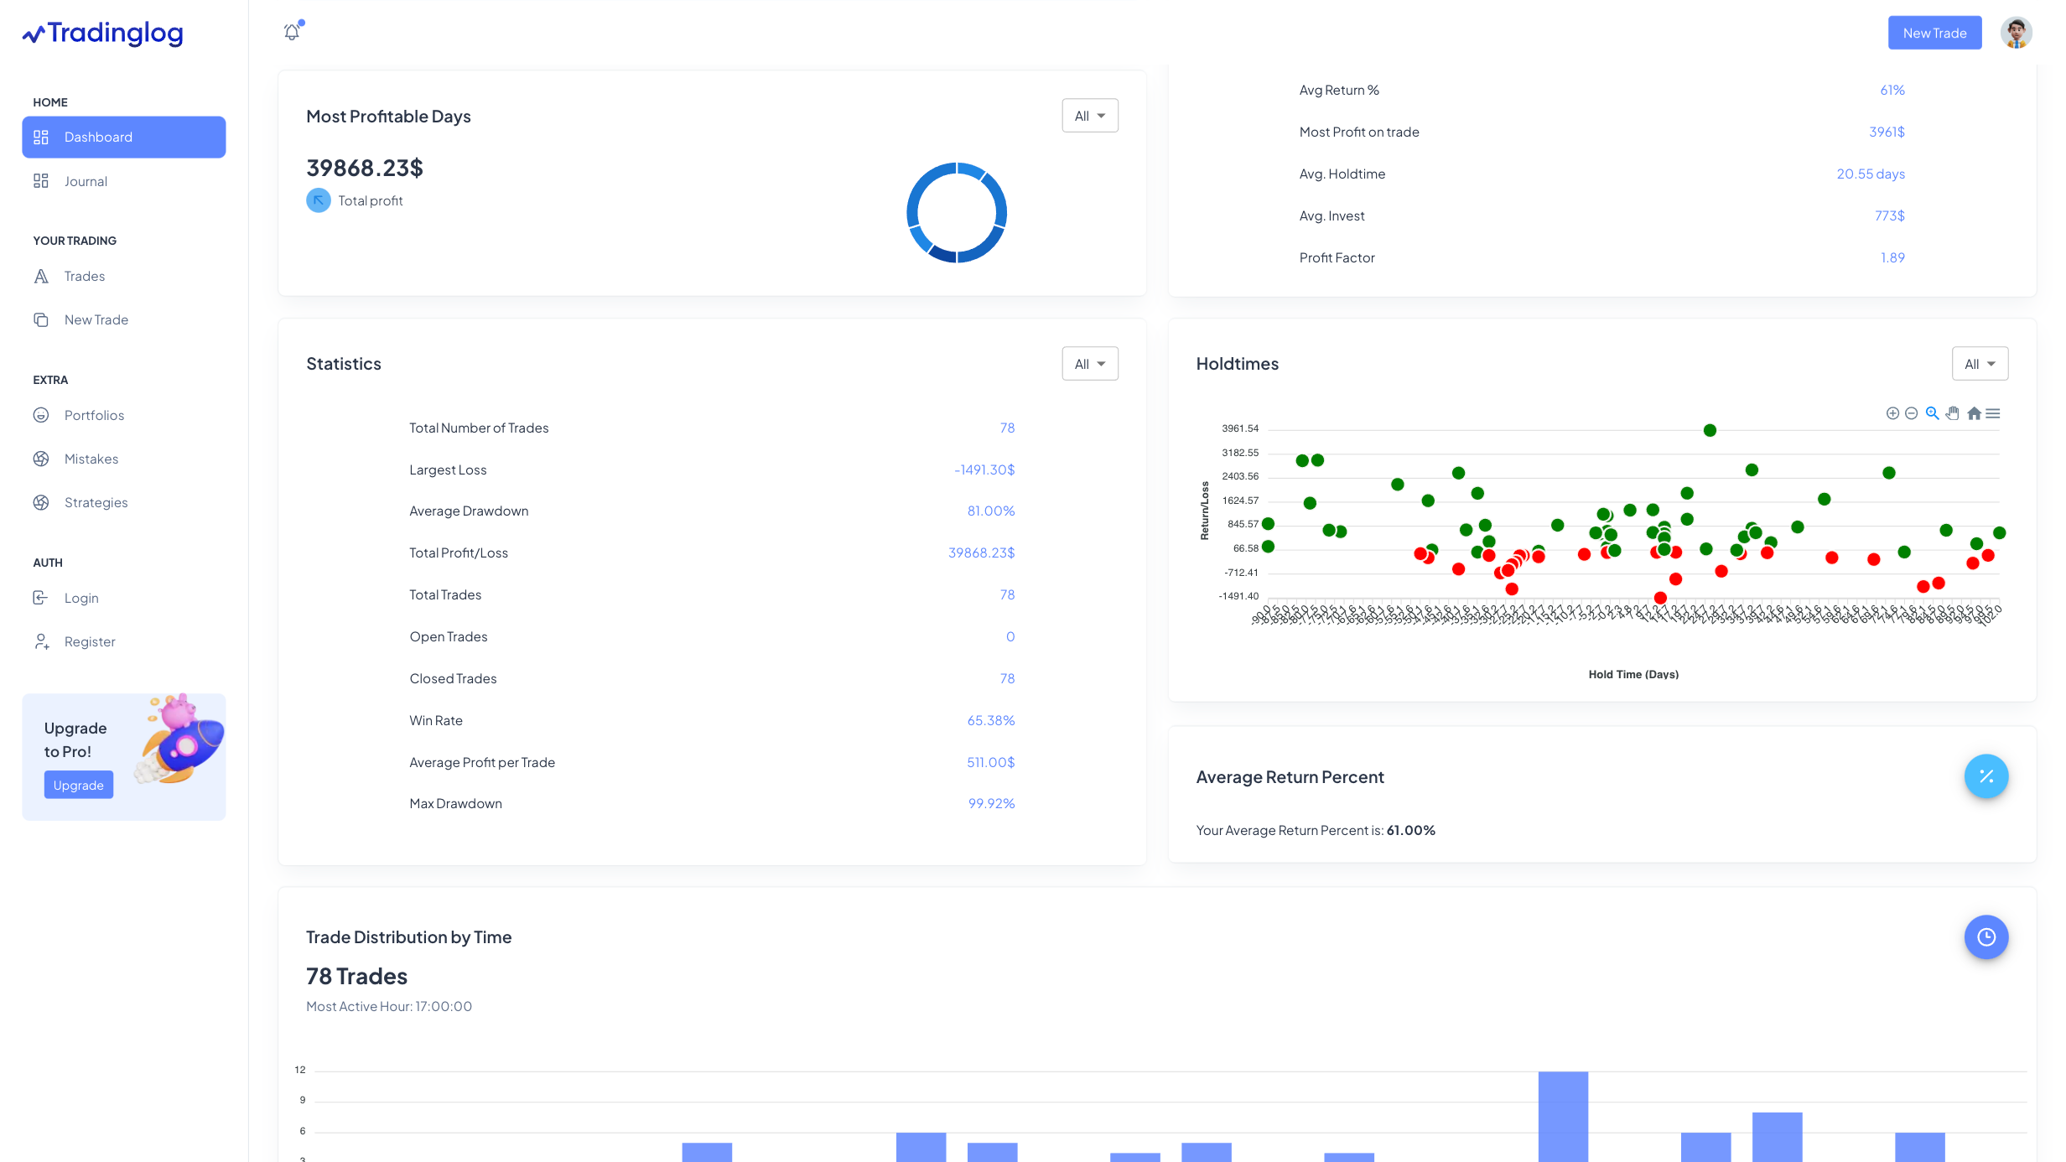Open the Login sidebar link
2066x1162 pixels.
(x=124, y=598)
